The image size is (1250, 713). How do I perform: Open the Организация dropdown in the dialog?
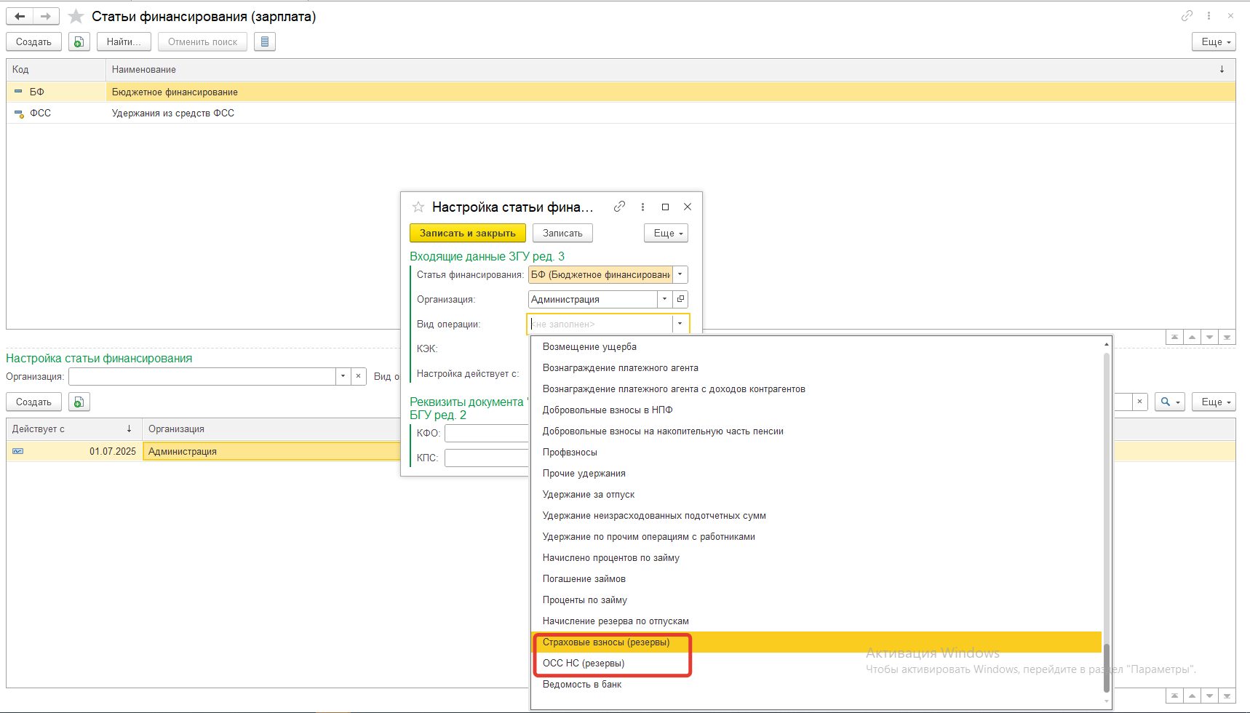point(664,299)
